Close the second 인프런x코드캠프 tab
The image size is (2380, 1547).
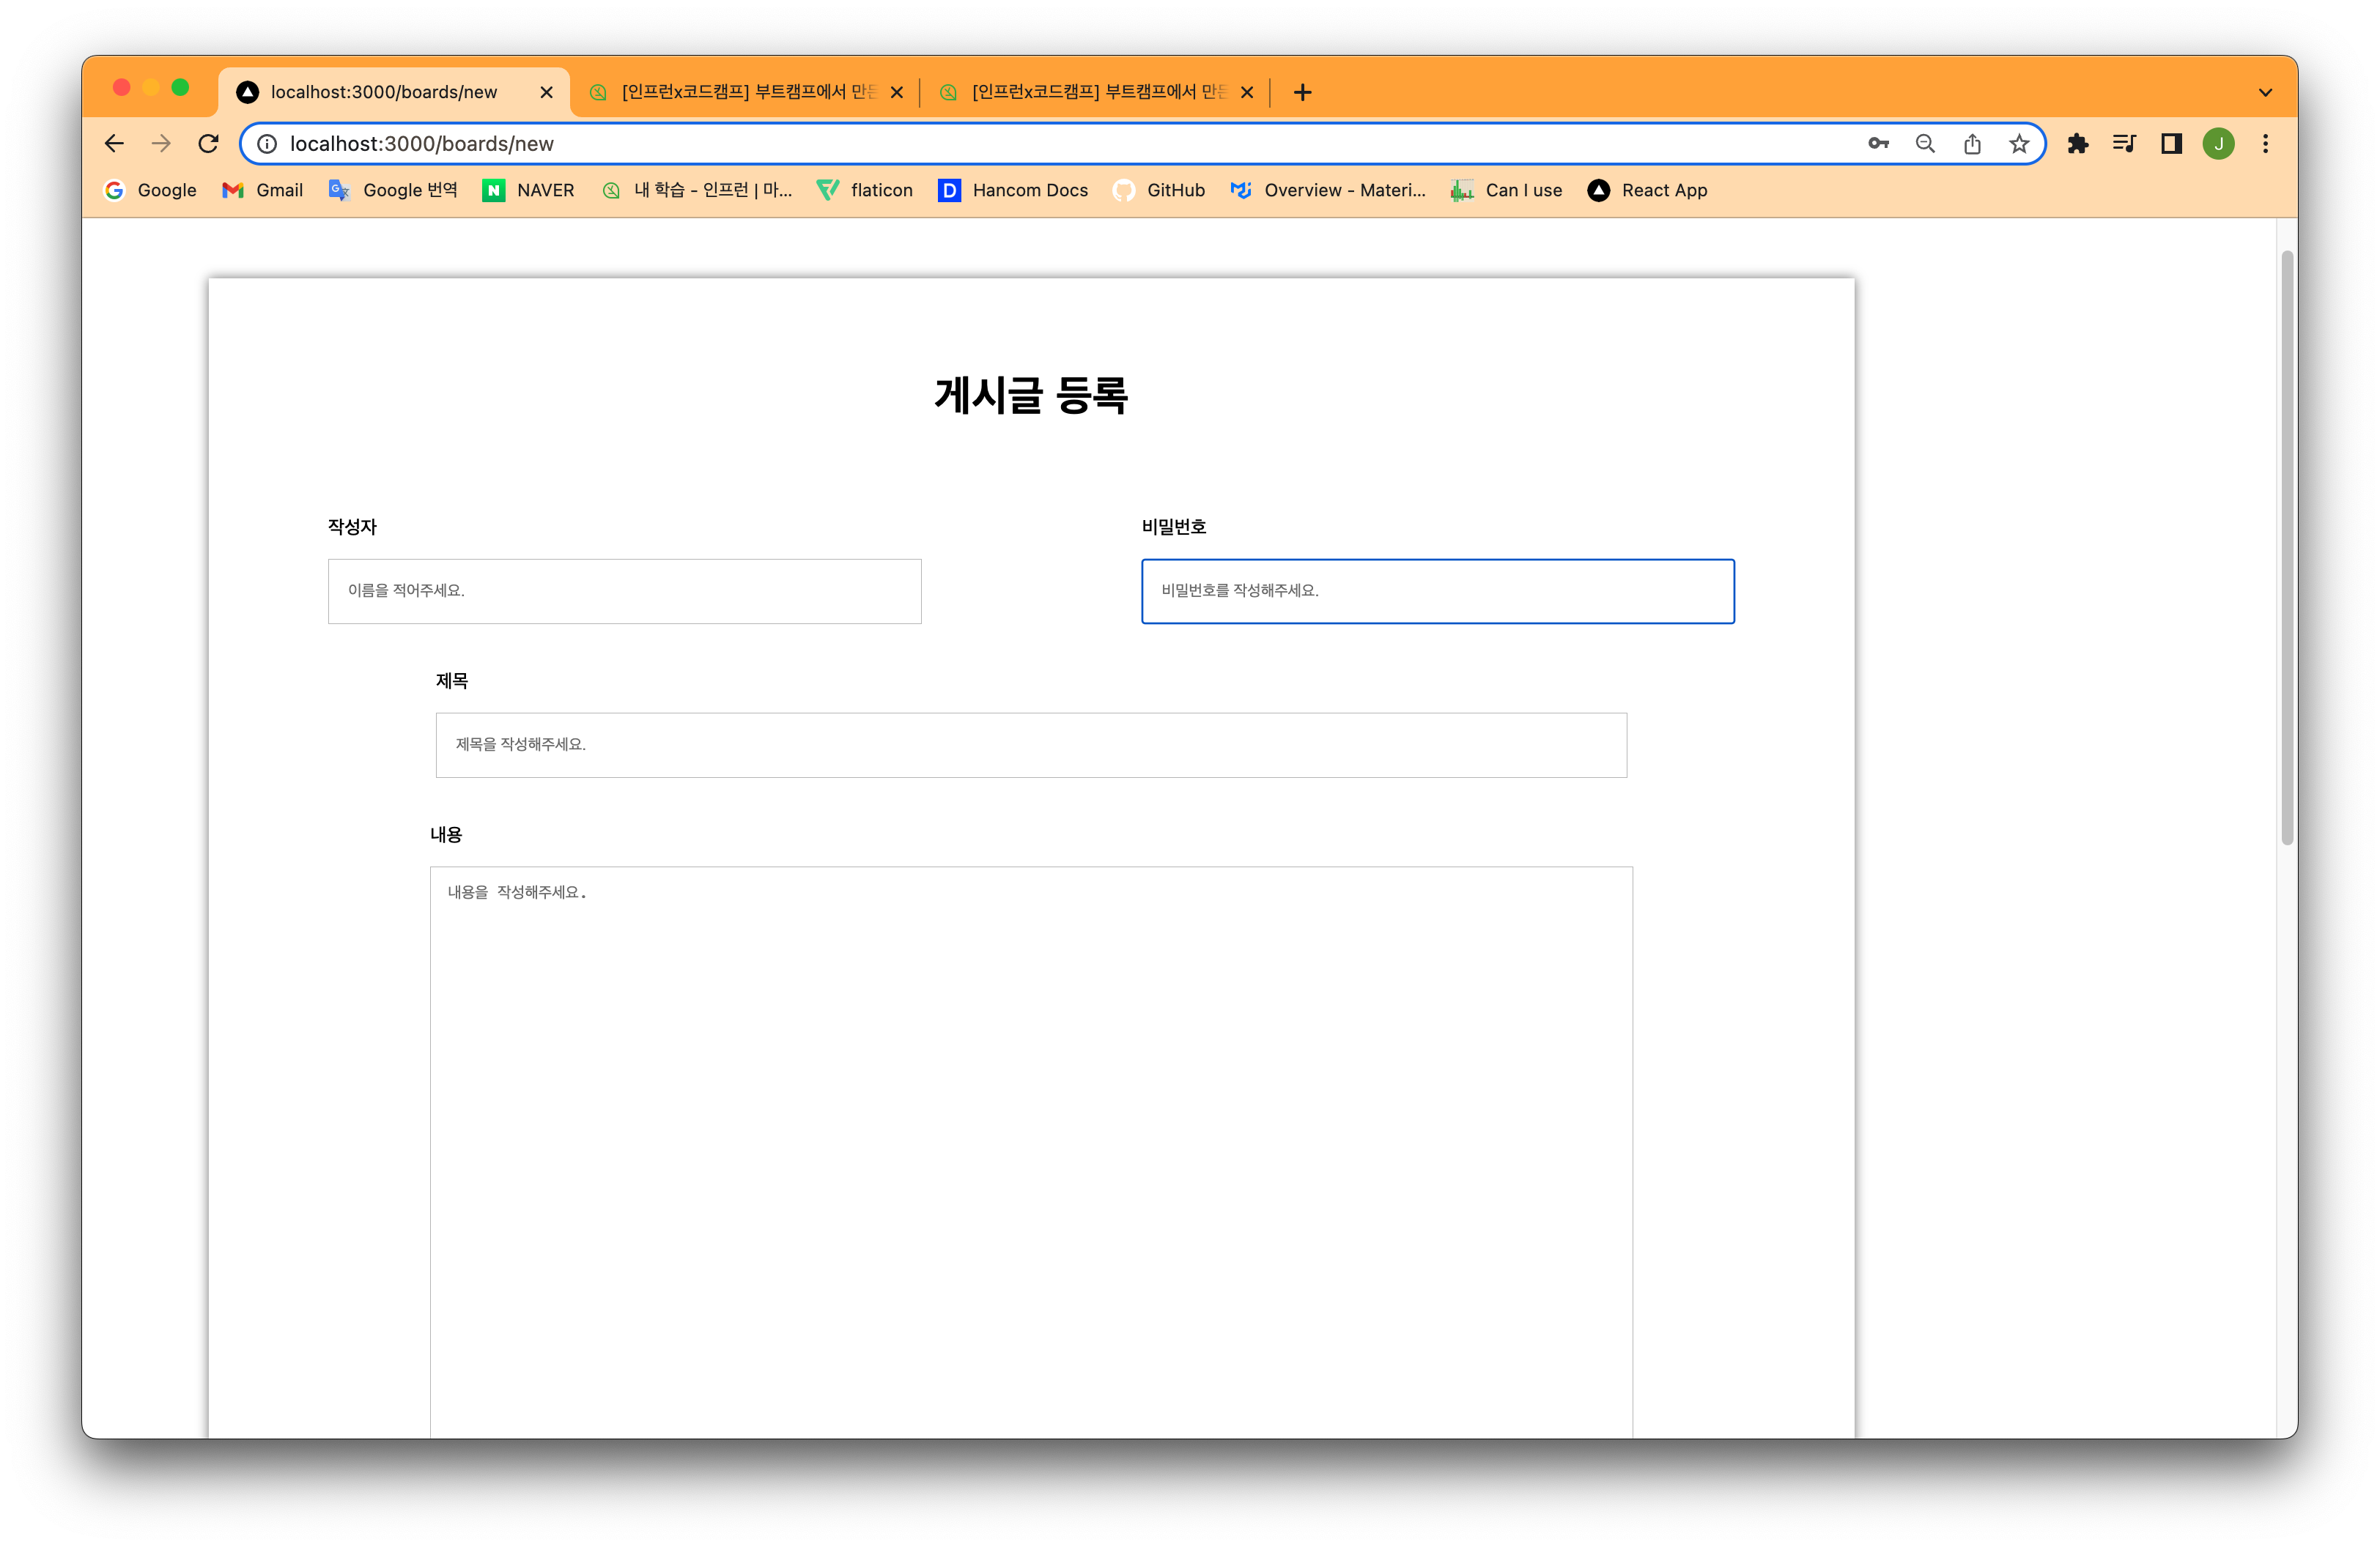pyautogui.click(x=897, y=92)
